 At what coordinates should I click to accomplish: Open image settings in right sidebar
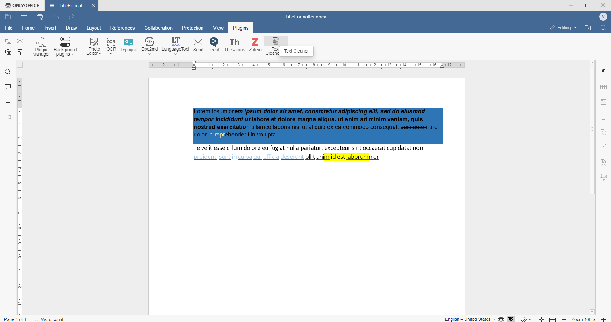604,102
